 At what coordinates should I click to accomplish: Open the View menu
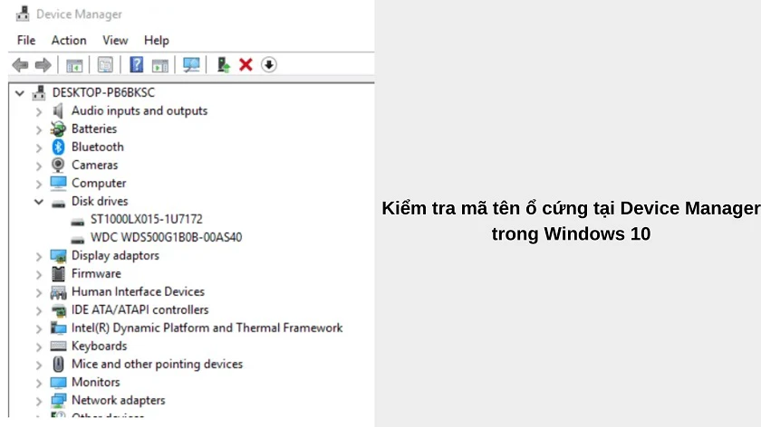(x=115, y=40)
